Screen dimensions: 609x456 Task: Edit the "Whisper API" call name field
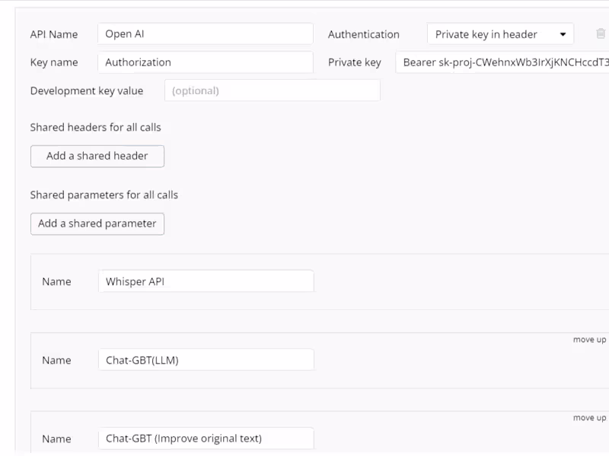tap(206, 280)
